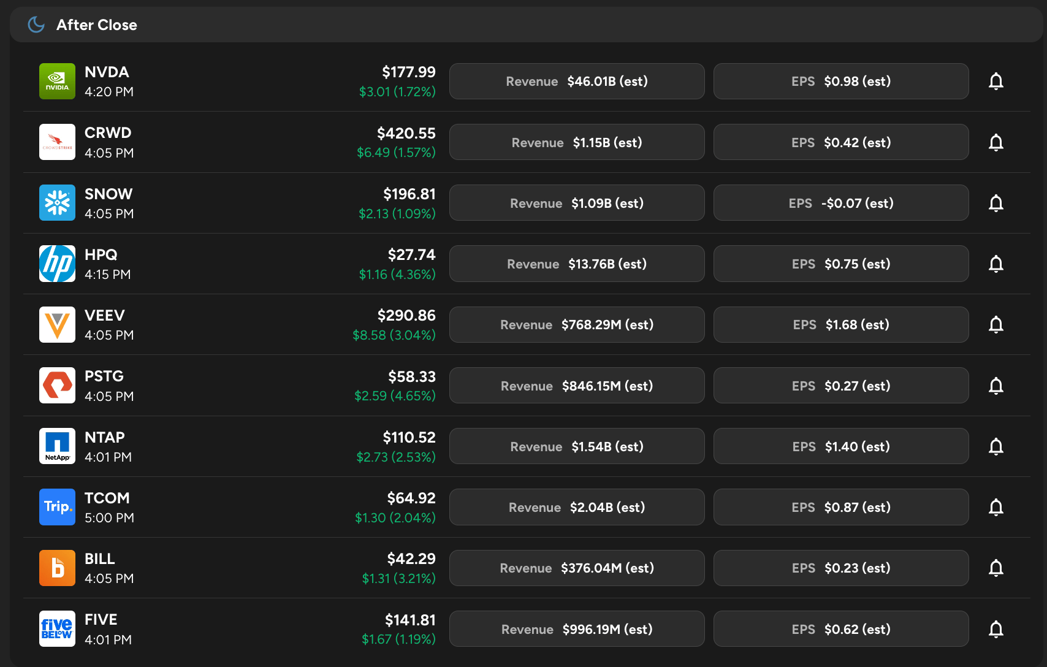Click HPQ EPS $0.75 estimate
Viewport: 1047px width, 667px height.
pyautogui.click(x=841, y=264)
